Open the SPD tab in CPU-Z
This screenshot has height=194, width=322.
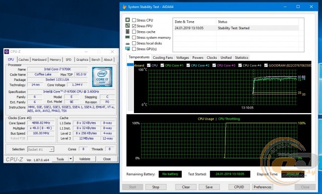(68, 59)
